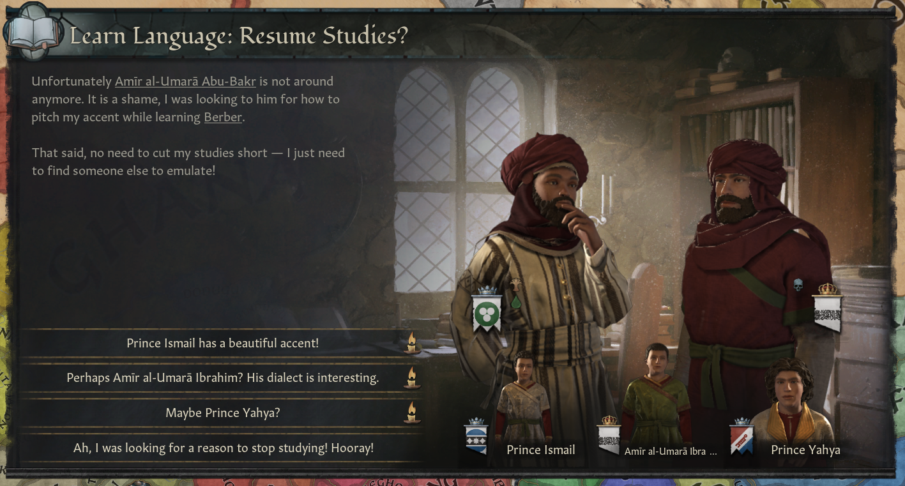Click Amīr al-Umarā Ibrahim's black banner shield
905x486 pixels.
[609, 436]
